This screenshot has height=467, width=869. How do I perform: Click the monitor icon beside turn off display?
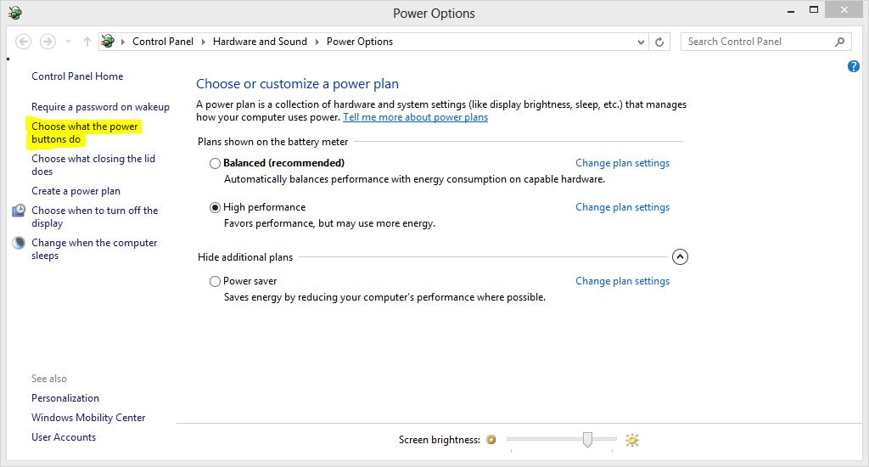click(19, 211)
